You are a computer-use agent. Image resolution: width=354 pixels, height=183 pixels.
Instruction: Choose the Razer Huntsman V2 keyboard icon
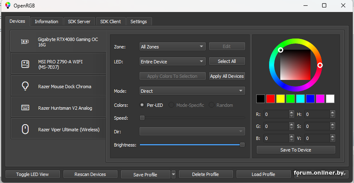tap(25, 107)
